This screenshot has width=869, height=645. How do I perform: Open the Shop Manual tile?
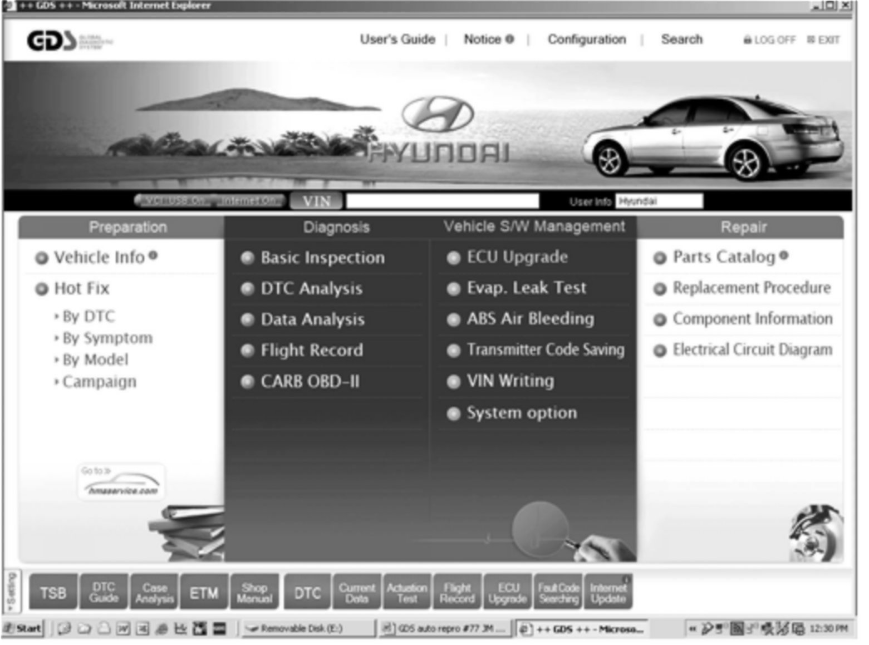(x=254, y=593)
